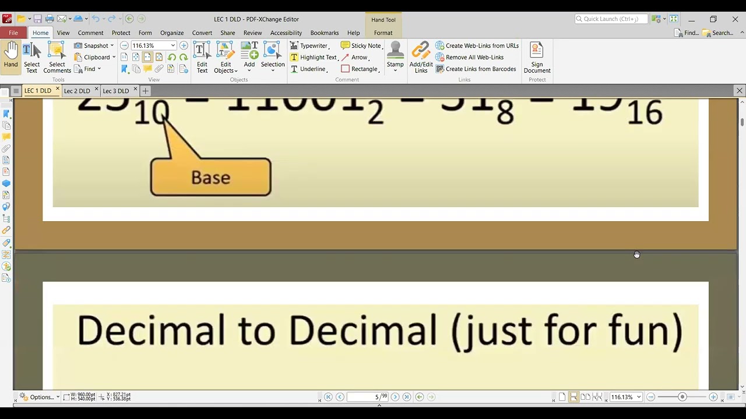Click the Undo arrow
This screenshot has height=419, width=746.
(96, 19)
